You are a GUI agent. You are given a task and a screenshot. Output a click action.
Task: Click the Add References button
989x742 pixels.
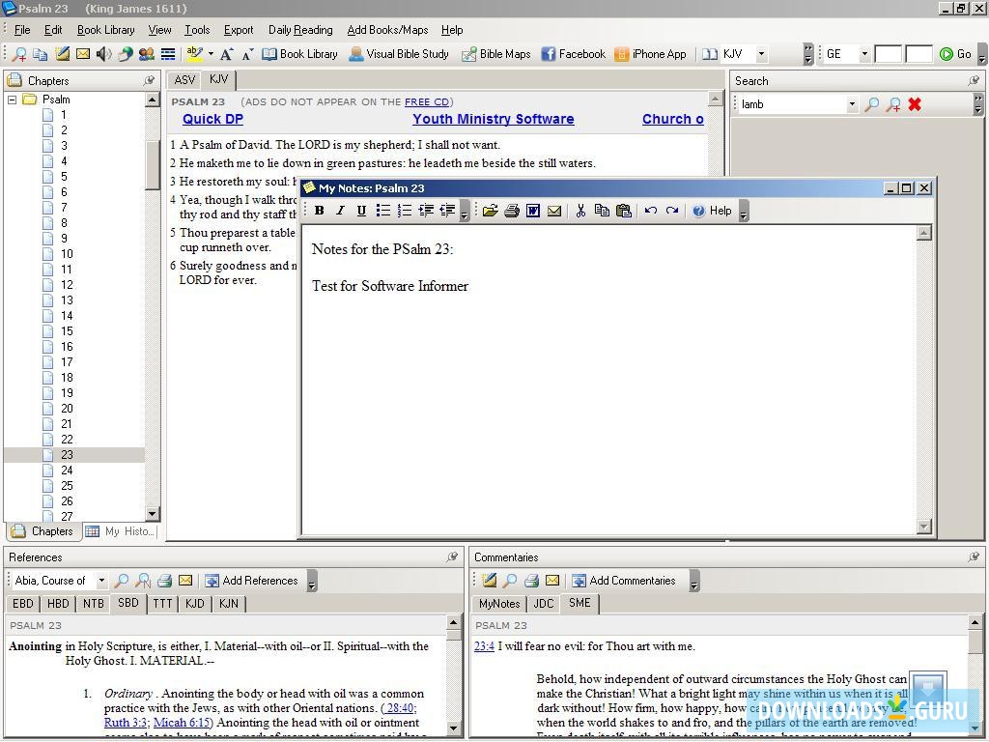pyautogui.click(x=251, y=580)
